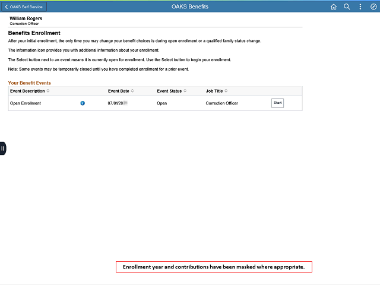Select the Correction Officer job title cell
380x285 pixels.
(x=221, y=103)
